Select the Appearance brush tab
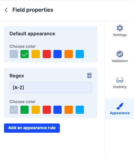The height and width of the screenshot is (157, 134). tap(120, 109)
